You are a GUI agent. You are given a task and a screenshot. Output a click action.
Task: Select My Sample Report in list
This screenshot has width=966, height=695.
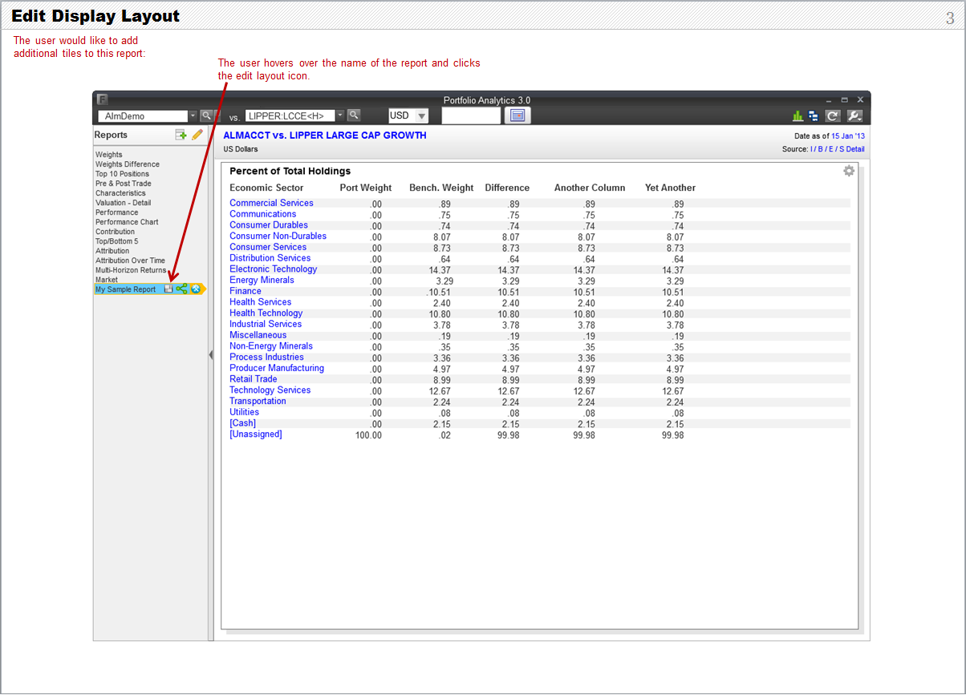[125, 289]
